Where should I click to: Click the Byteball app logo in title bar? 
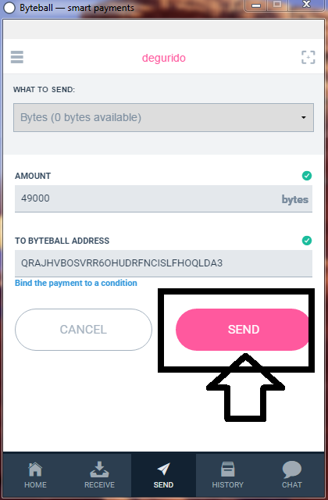pyautogui.click(x=9, y=8)
